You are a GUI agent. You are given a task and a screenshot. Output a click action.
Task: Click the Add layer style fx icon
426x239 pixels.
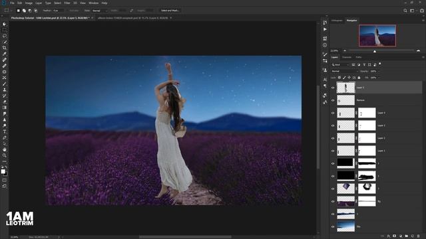(389, 236)
